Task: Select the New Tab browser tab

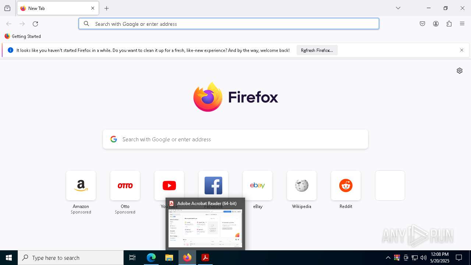Action: pos(58,8)
